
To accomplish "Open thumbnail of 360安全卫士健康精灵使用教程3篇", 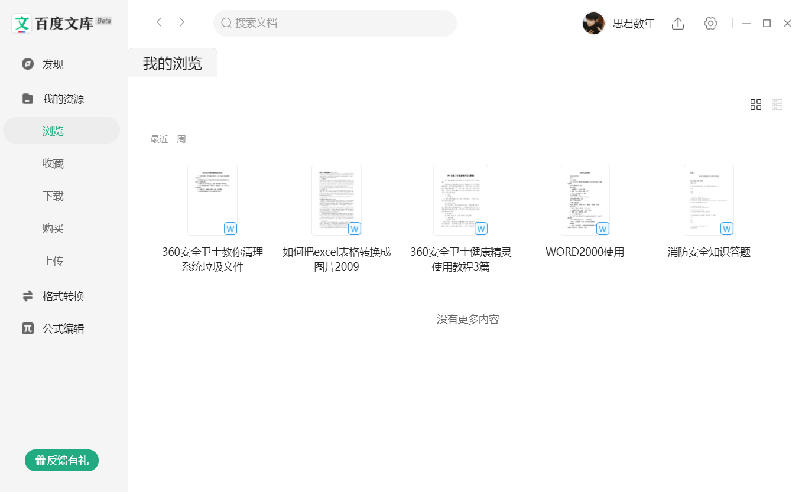I will 461,200.
